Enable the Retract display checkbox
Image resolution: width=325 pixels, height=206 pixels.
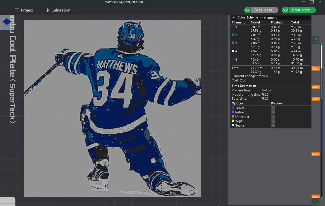tap(273, 112)
